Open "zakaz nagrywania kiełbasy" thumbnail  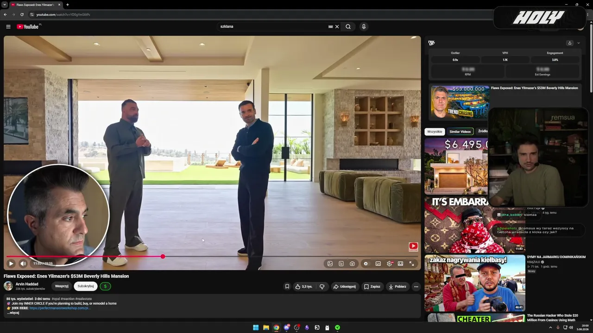(474, 283)
